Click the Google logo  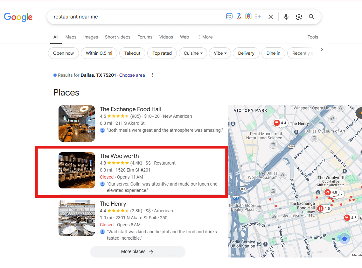coord(18,17)
